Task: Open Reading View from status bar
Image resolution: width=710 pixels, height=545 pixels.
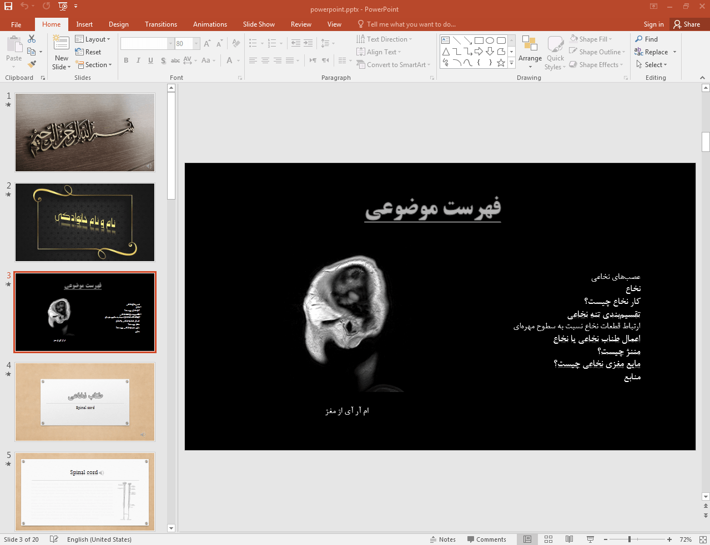Action: tap(569, 539)
